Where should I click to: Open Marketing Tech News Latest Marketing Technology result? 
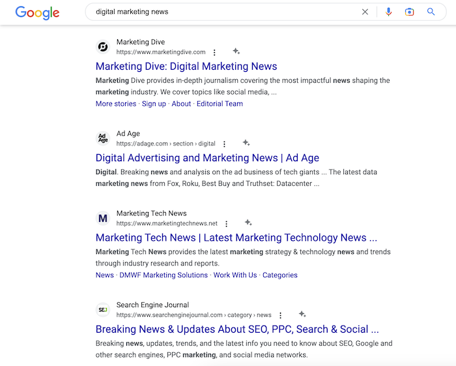click(x=236, y=237)
